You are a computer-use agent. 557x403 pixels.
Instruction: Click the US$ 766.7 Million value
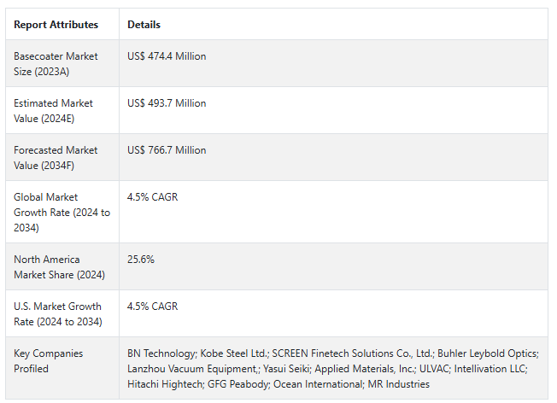[167, 149]
